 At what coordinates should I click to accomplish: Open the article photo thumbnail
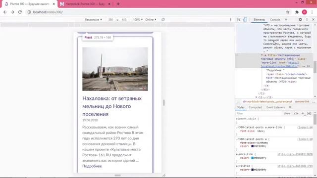[115, 69]
